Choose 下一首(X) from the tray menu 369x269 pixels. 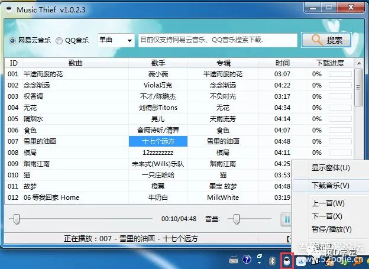coord(326,216)
